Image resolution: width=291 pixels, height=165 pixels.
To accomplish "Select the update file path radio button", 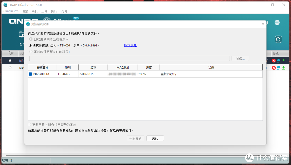I will point(30,52).
